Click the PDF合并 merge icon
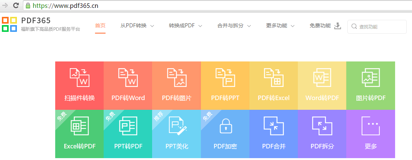The height and width of the screenshot is (160, 412). tap(273, 126)
